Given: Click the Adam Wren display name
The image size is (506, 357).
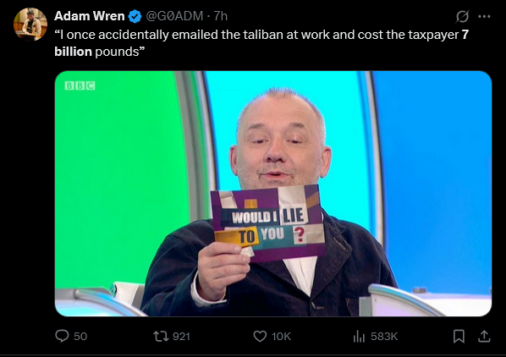Looking at the screenshot, I should pyautogui.click(x=90, y=16).
